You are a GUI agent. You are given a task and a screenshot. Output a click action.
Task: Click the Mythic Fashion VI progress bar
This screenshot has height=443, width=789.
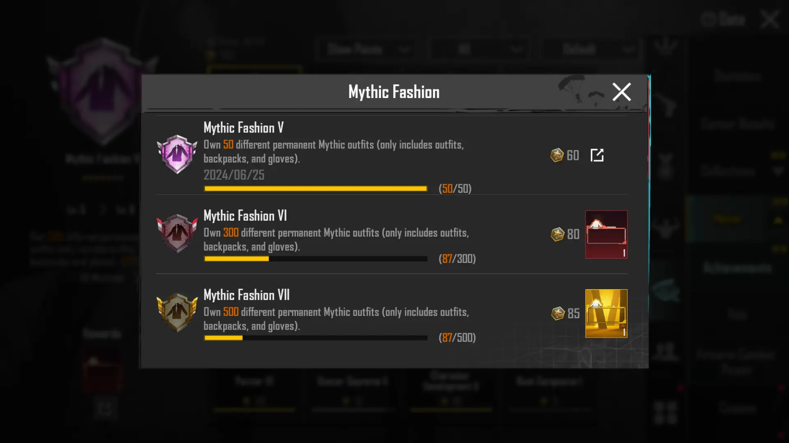[316, 259]
